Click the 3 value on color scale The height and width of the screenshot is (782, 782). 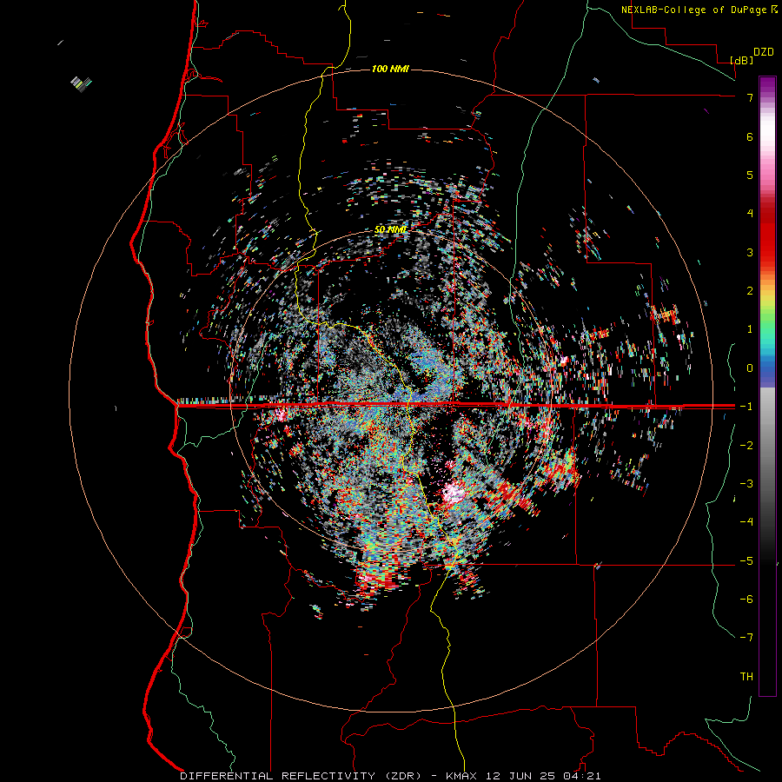click(x=750, y=252)
